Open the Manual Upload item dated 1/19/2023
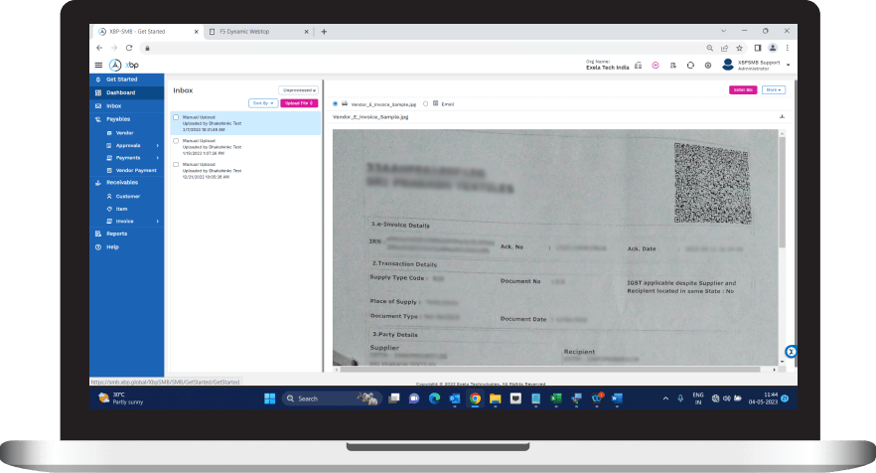Image resolution: width=876 pixels, height=473 pixels. pyautogui.click(x=246, y=147)
